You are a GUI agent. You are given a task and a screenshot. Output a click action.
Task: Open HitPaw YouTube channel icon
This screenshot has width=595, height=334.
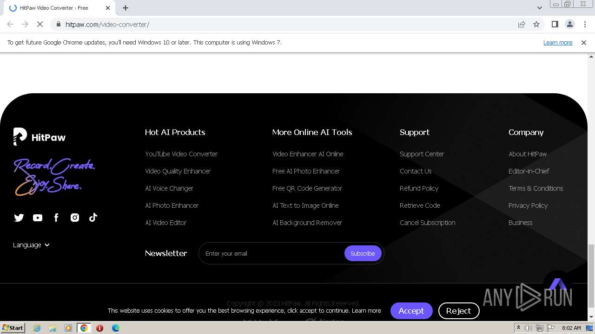[x=38, y=218]
